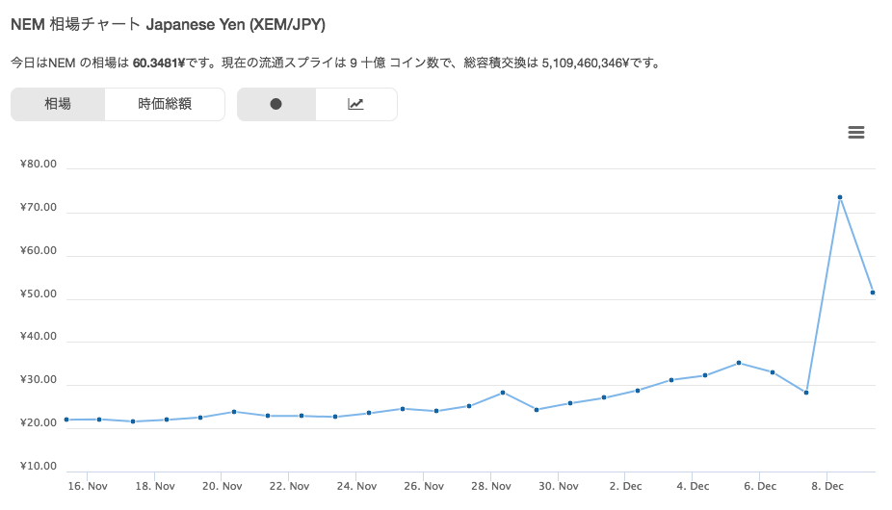Click the ¥50.00 y-axis label
This screenshot has height=510, width=892.
(x=39, y=293)
